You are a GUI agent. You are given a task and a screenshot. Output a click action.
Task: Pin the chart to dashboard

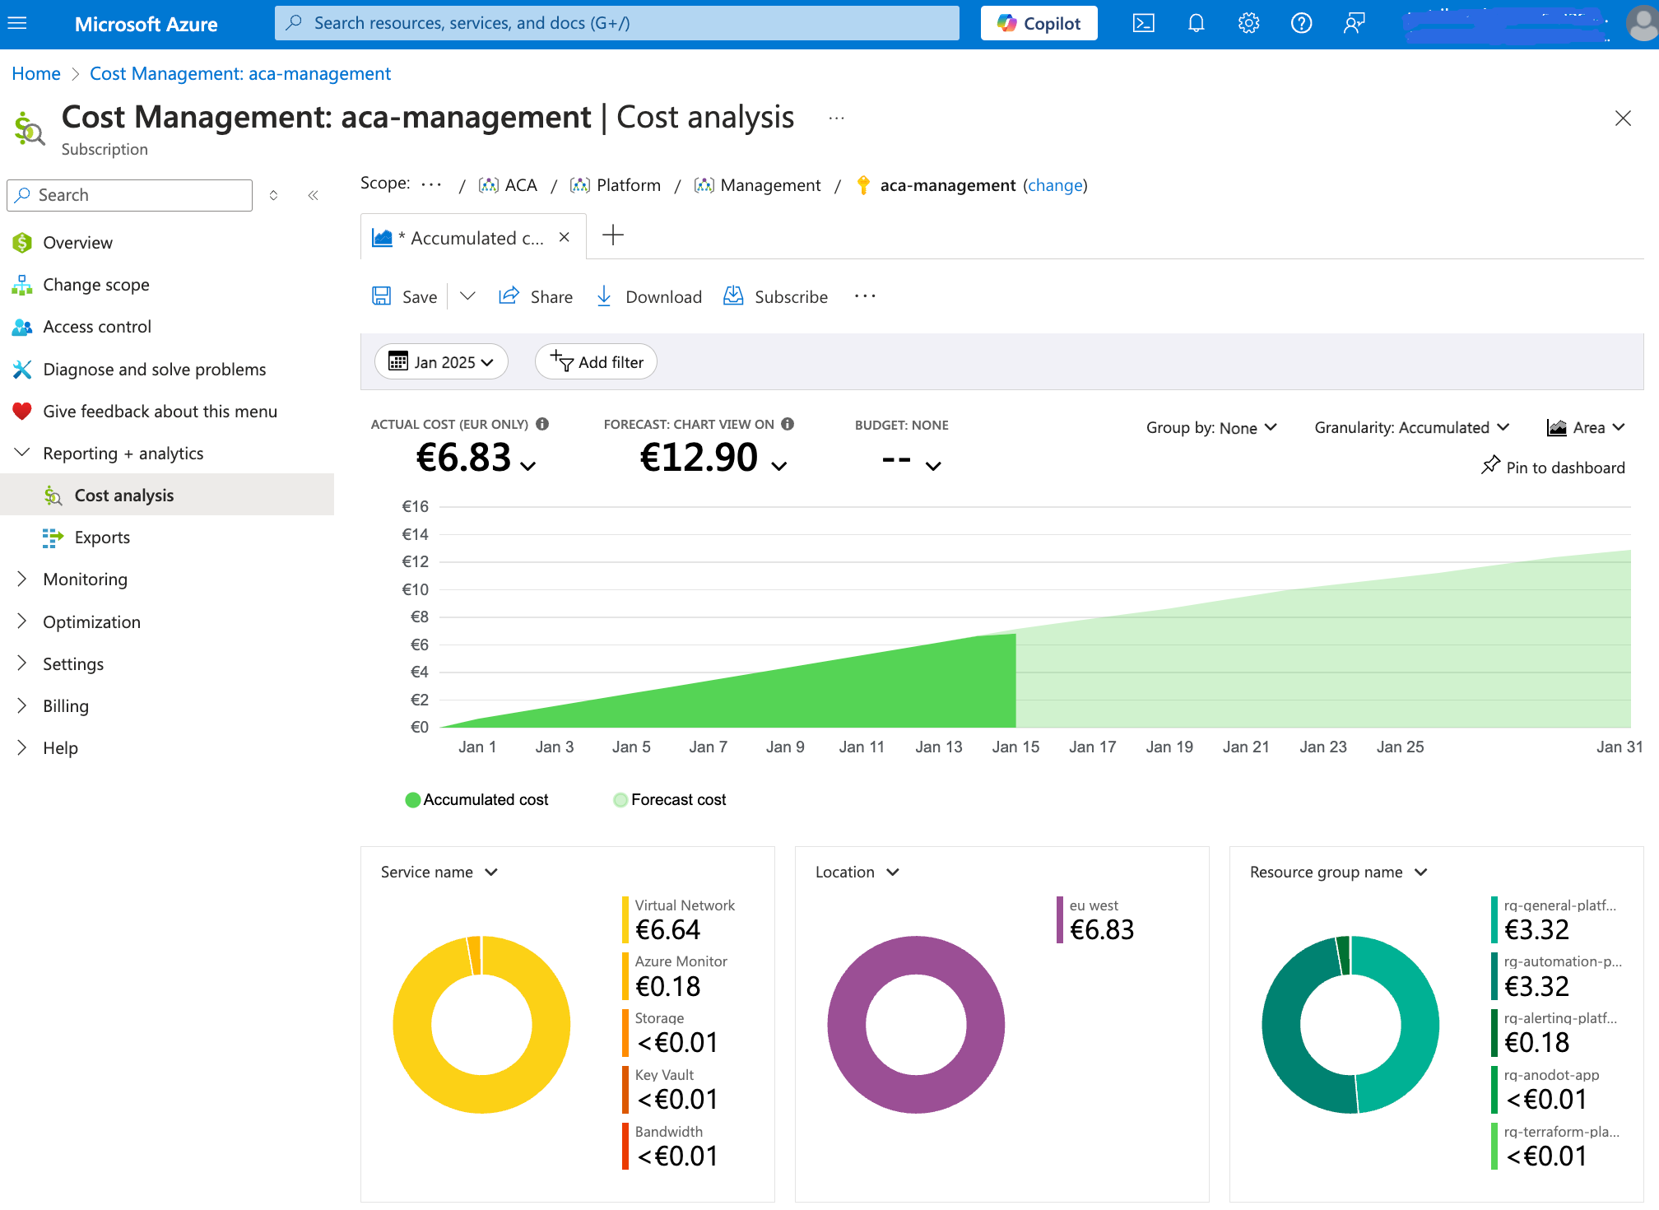point(1553,467)
